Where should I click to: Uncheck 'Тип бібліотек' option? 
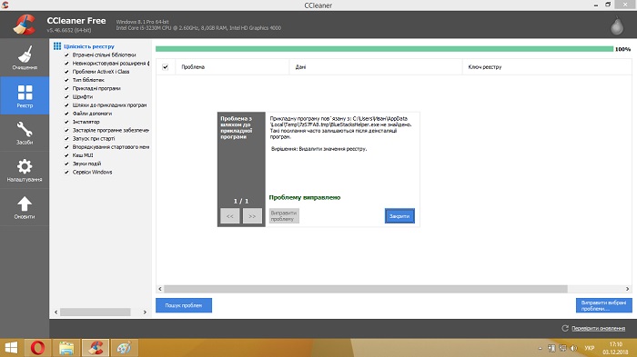pos(66,80)
